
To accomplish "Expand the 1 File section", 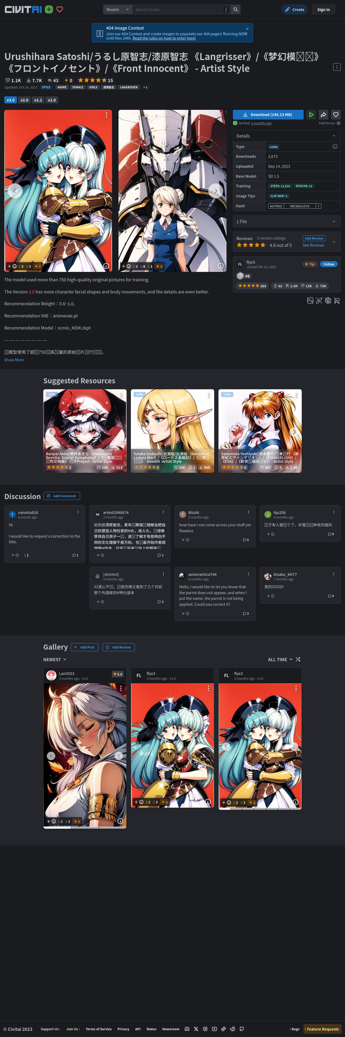I will tap(287, 221).
